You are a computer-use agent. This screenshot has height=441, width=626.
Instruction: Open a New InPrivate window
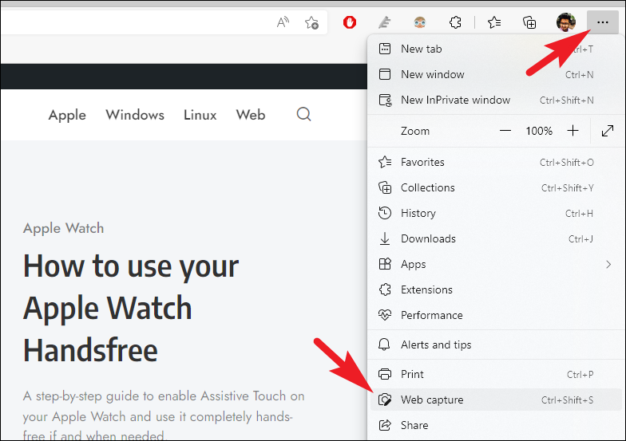click(496, 100)
